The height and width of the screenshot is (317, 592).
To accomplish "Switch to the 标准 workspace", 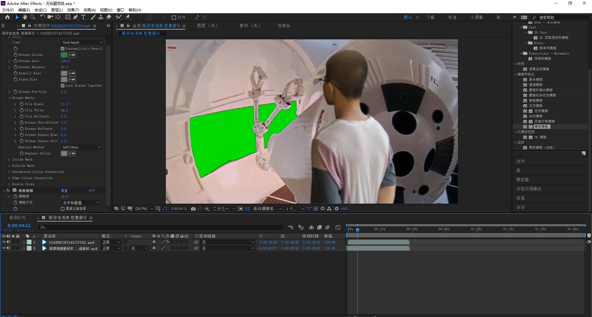I will [x=452, y=17].
